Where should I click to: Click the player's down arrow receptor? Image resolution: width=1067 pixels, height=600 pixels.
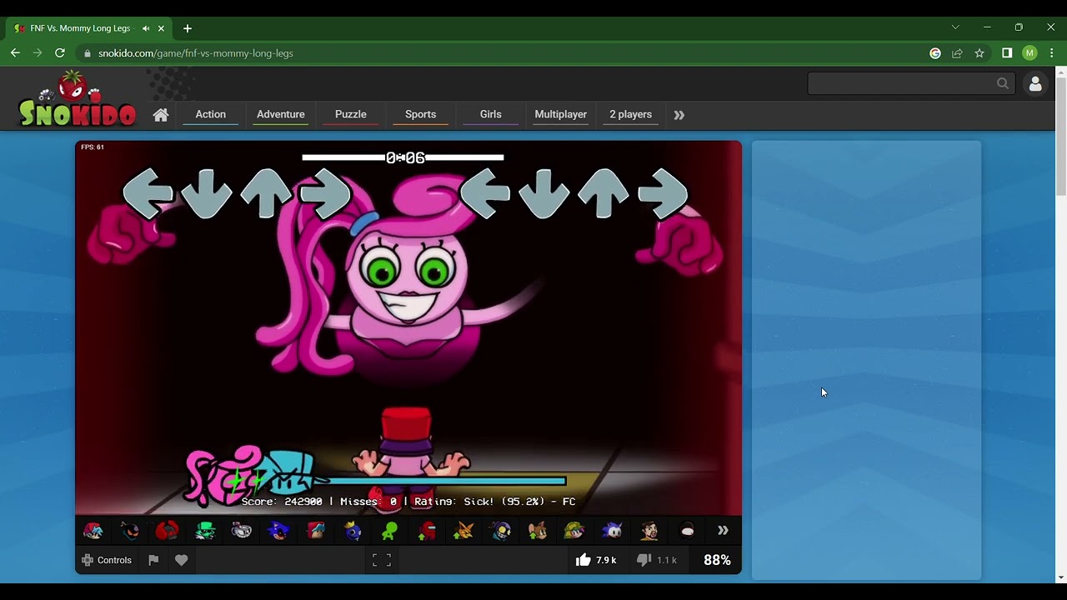(x=544, y=193)
